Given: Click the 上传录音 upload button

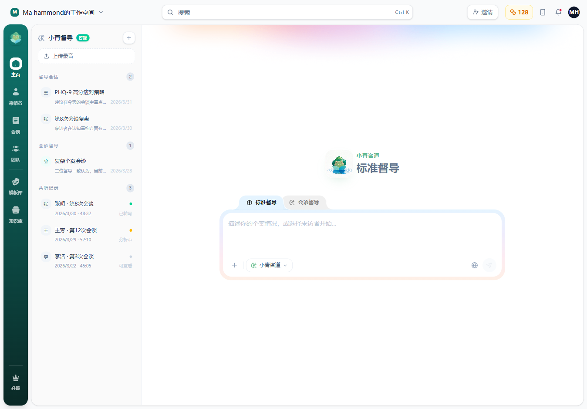Looking at the screenshot, I should (x=86, y=56).
